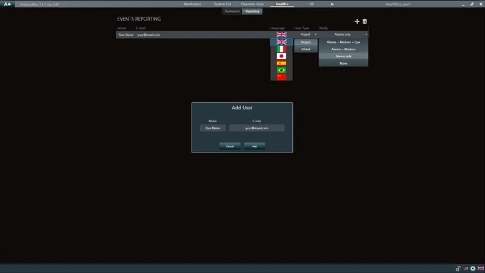Select None in notify list
Viewport: 485px width, 273px height.
[343, 64]
